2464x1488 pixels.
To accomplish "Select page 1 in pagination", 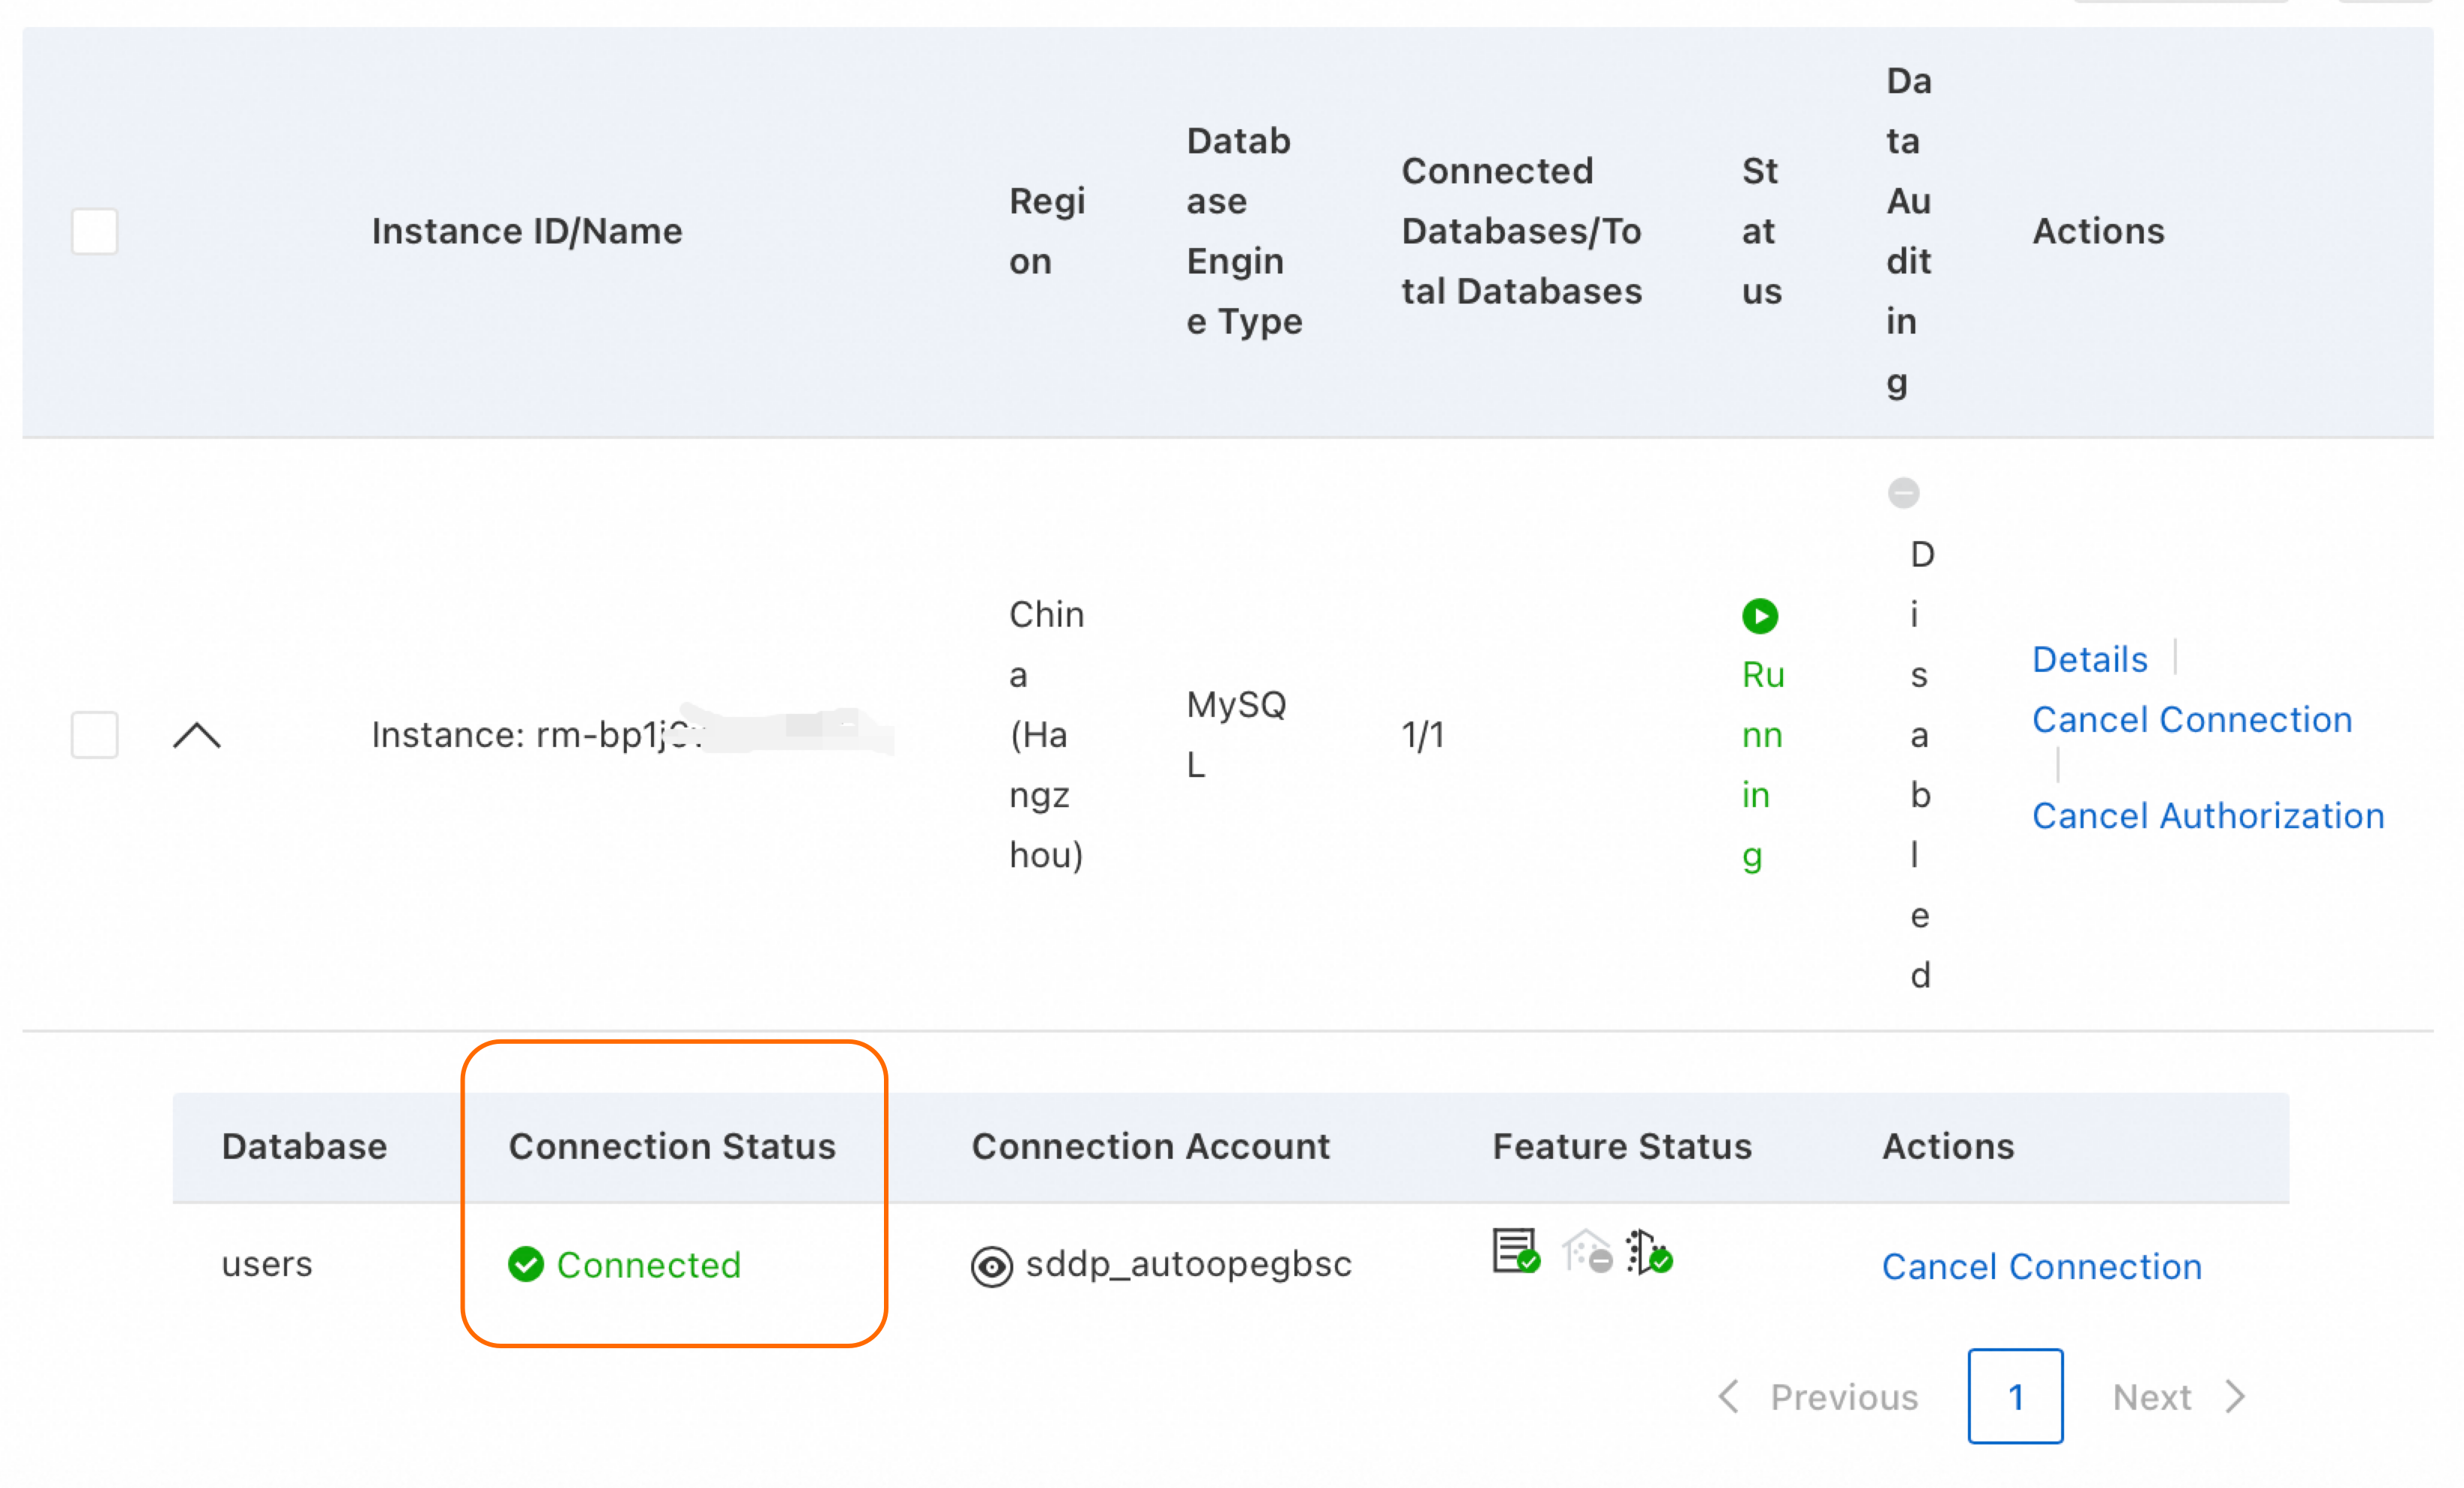I will [x=2015, y=1396].
